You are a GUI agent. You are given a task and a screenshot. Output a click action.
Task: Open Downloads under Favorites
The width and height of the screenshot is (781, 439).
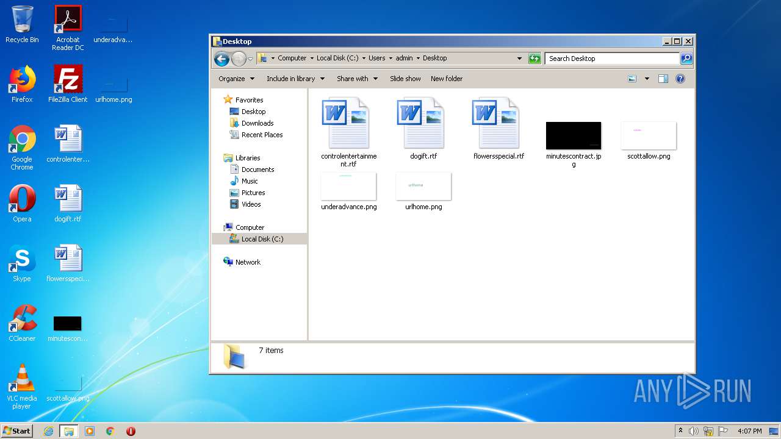[251, 123]
